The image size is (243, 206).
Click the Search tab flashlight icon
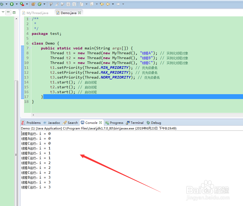click(x=65, y=123)
